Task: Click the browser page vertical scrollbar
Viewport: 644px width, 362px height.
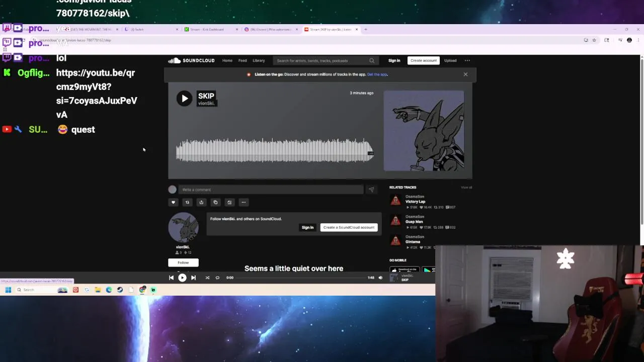Action: click(x=641, y=141)
